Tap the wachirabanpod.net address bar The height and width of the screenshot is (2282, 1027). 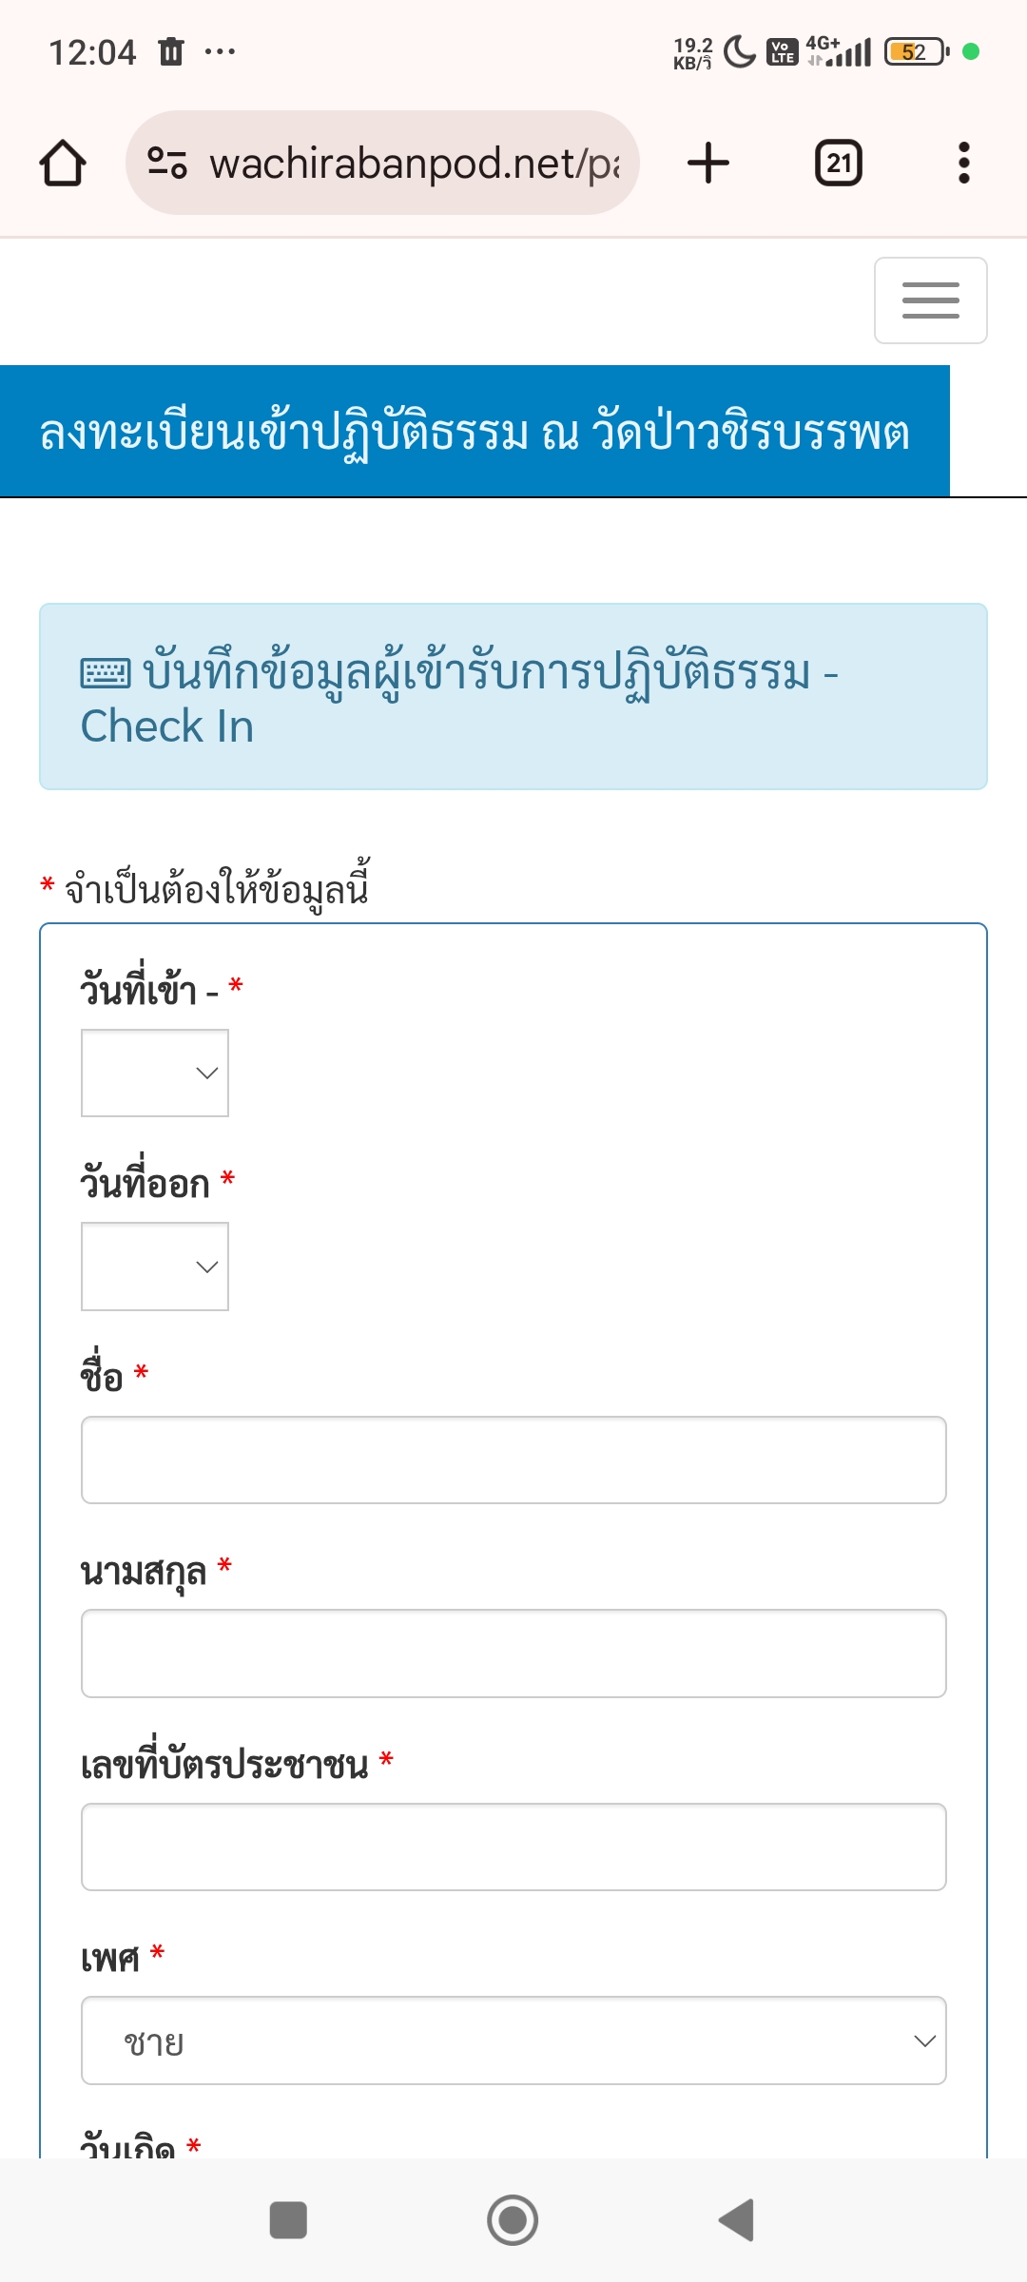point(414,163)
